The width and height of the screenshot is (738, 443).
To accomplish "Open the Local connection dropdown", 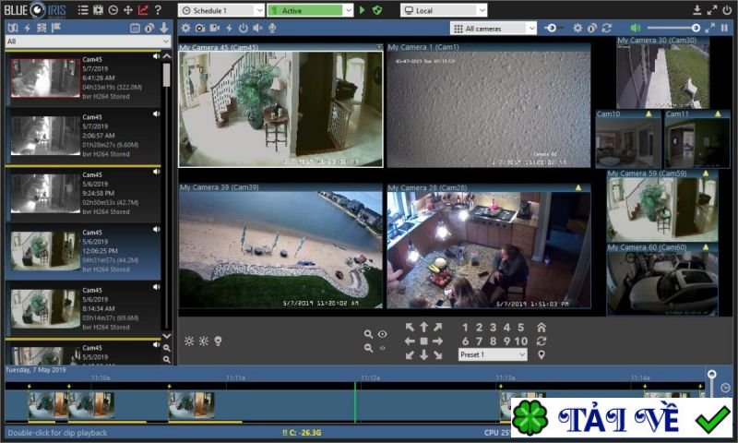I will 444,10.
